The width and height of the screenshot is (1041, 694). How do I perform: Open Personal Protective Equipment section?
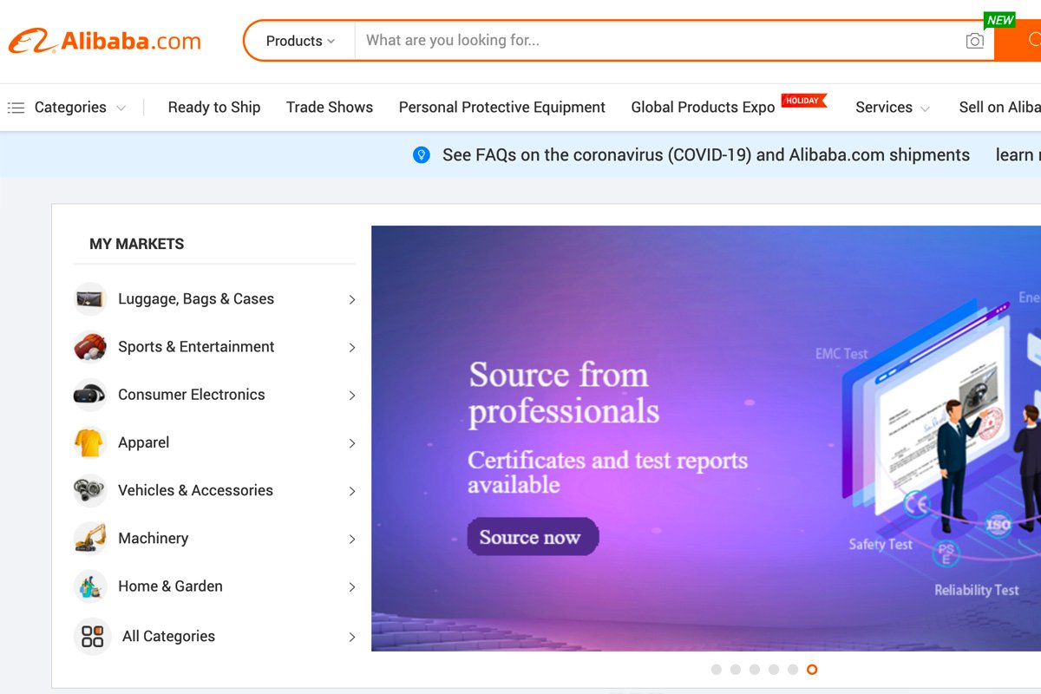point(501,107)
